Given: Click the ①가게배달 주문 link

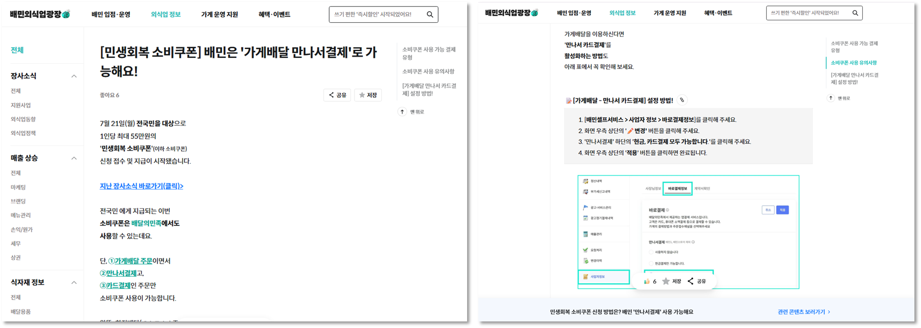Looking at the screenshot, I should (130, 261).
